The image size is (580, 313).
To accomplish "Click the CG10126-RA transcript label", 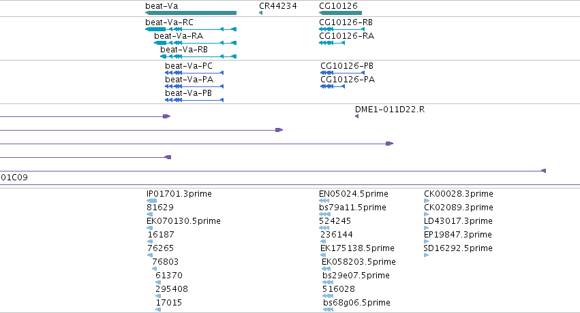I will click(x=347, y=36).
